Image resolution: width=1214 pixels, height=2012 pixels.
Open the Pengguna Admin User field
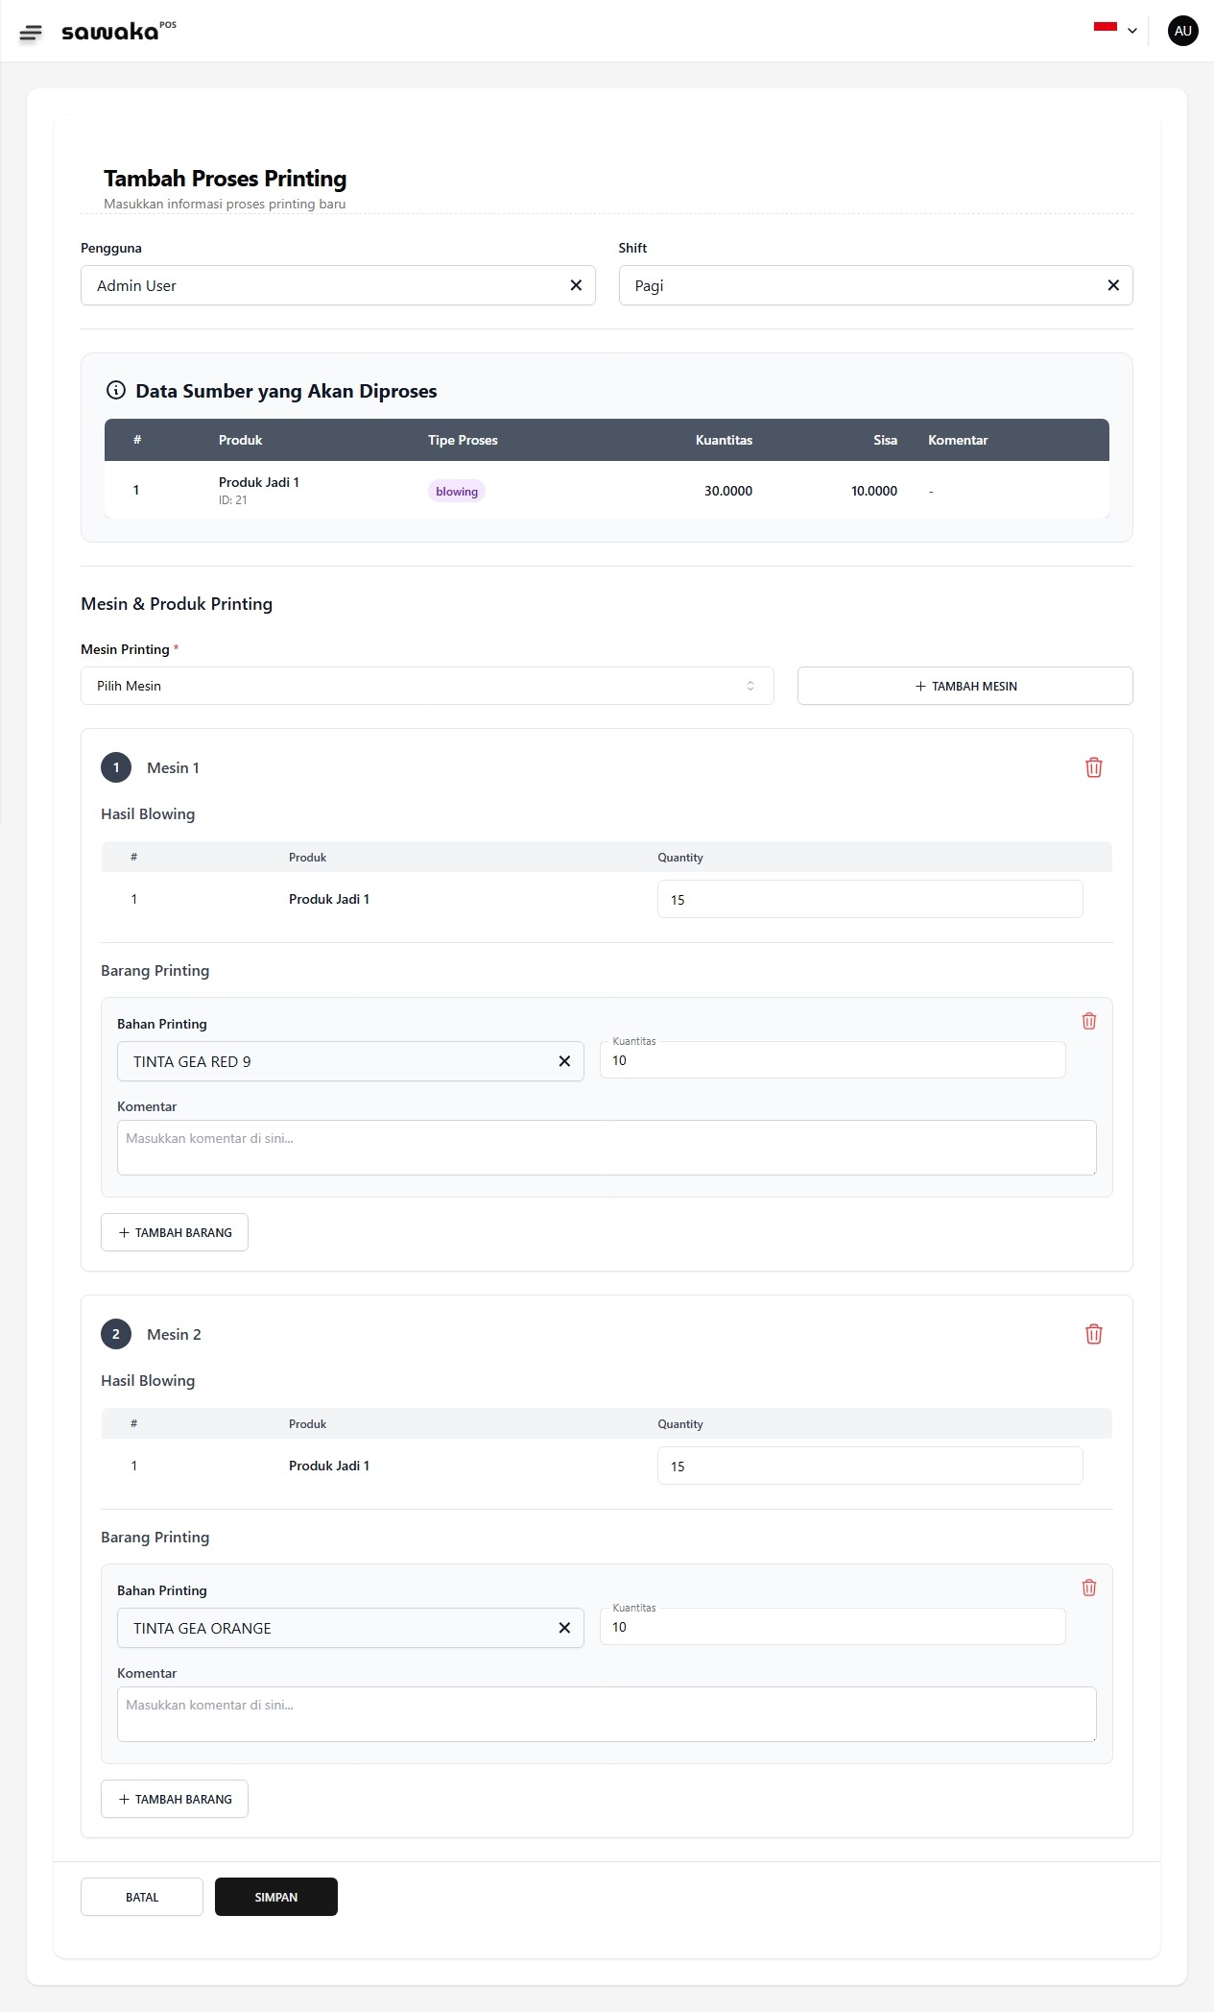[x=338, y=285]
